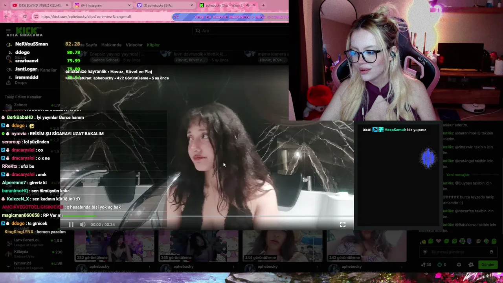The height and width of the screenshot is (283, 503).
Task: Reload the Kick page
Action: point(25,17)
